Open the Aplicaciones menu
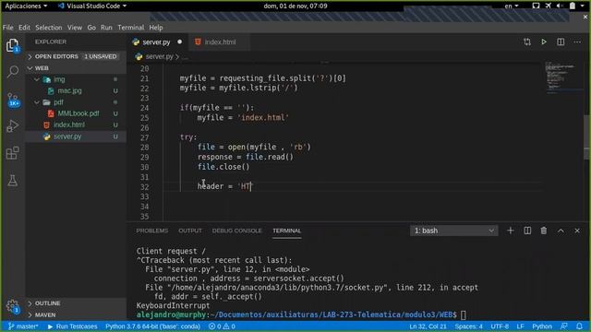Viewport: 591px width, 332px height. coord(26,6)
